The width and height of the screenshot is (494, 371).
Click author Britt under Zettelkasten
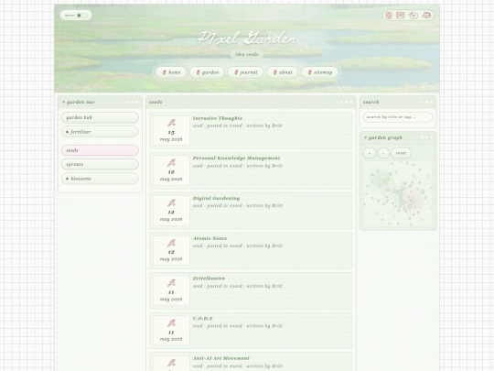coord(277,286)
